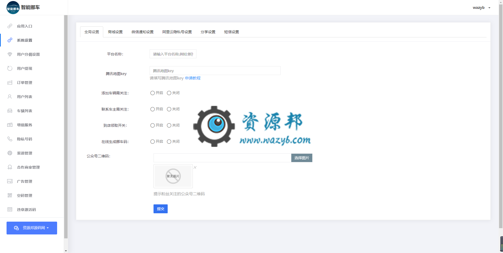Viewport: 503px width, 253px height.
Task: Click the 选择图片 button
Action: click(x=302, y=158)
